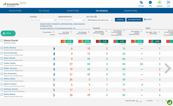This screenshot has height=106, width=173.
Task: Open Andrews, Kamila student link
Action: tap(11, 89)
